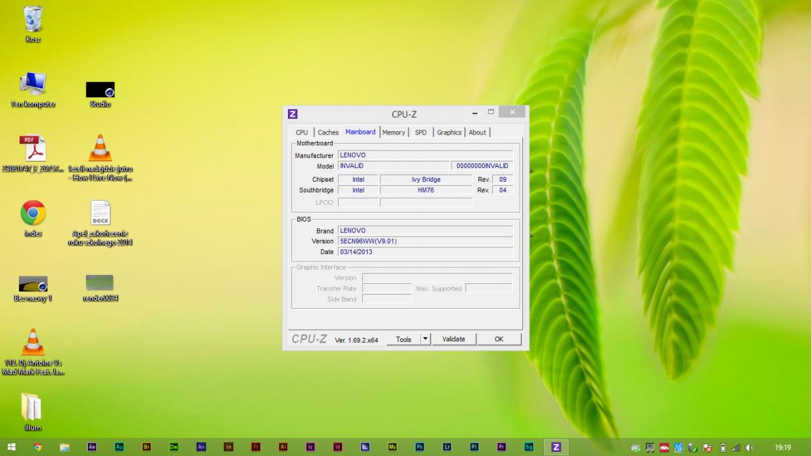Click the volume speaker tray icon
Screen dimensions: 811x456
(749, 447)
